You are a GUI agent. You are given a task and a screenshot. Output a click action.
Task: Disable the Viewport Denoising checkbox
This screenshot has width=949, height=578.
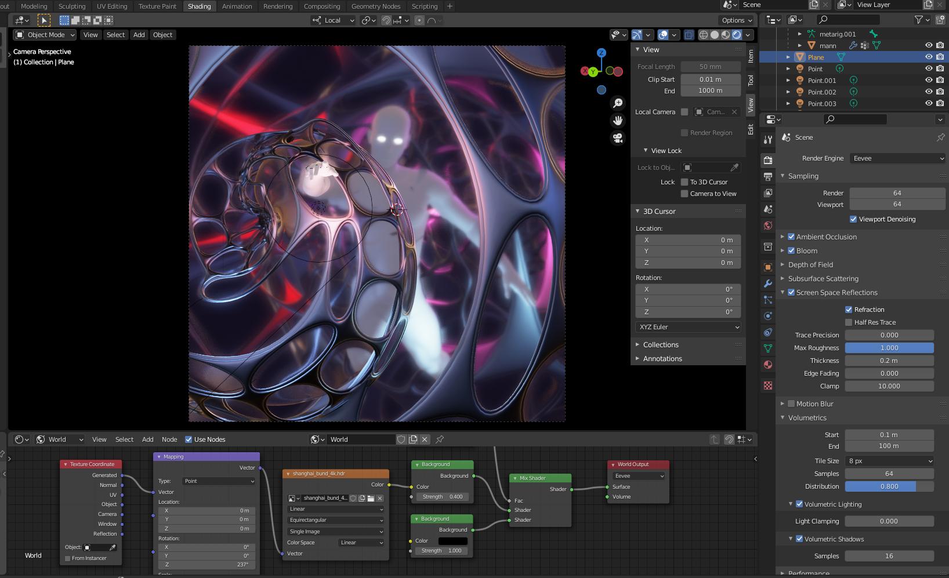coord(853,219)
